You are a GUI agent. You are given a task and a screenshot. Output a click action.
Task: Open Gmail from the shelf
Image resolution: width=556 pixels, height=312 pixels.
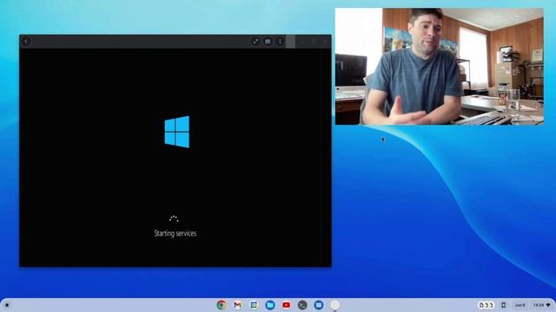[x=237, y=304]
